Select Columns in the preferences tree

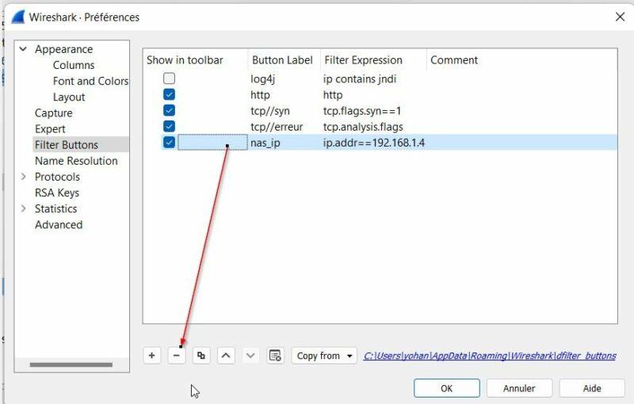(74, 65)
